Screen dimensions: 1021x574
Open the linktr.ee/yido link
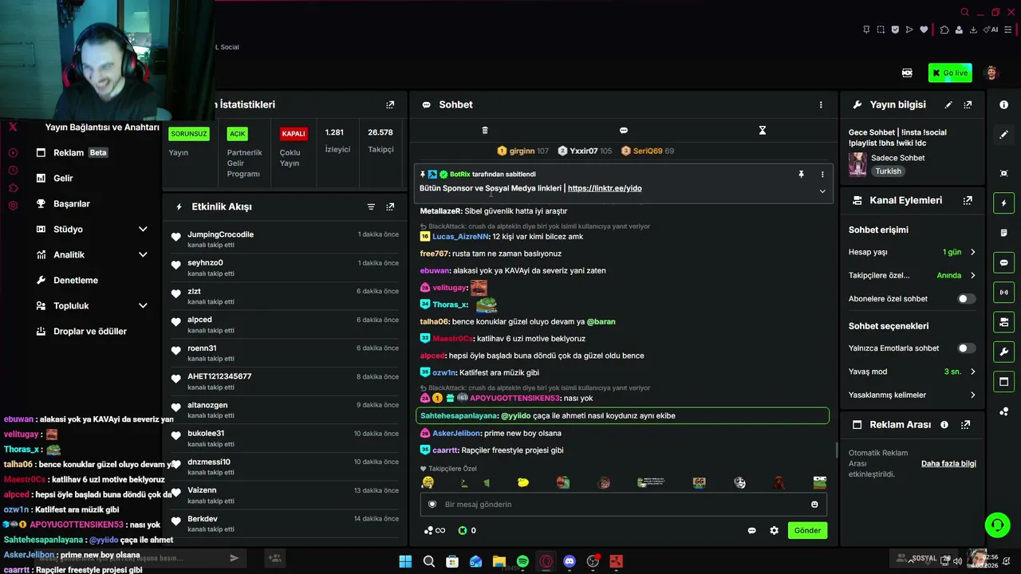(x=605, y=188)
